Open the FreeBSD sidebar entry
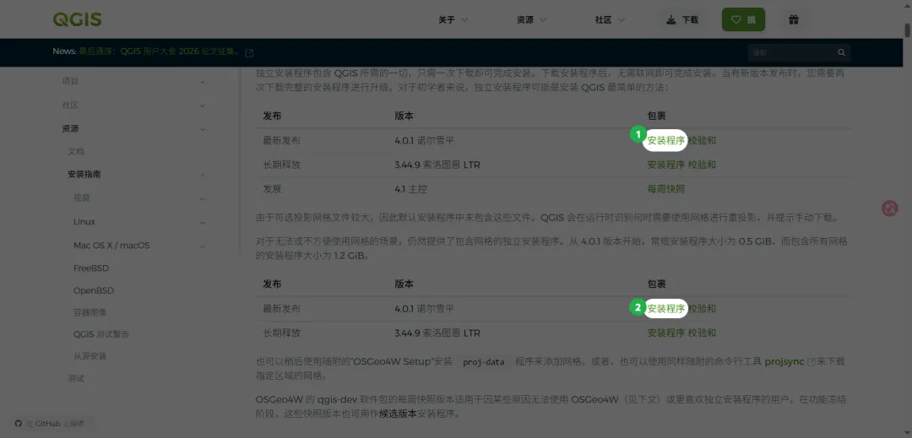The image size is (912, 438). [x=90, y=268]
